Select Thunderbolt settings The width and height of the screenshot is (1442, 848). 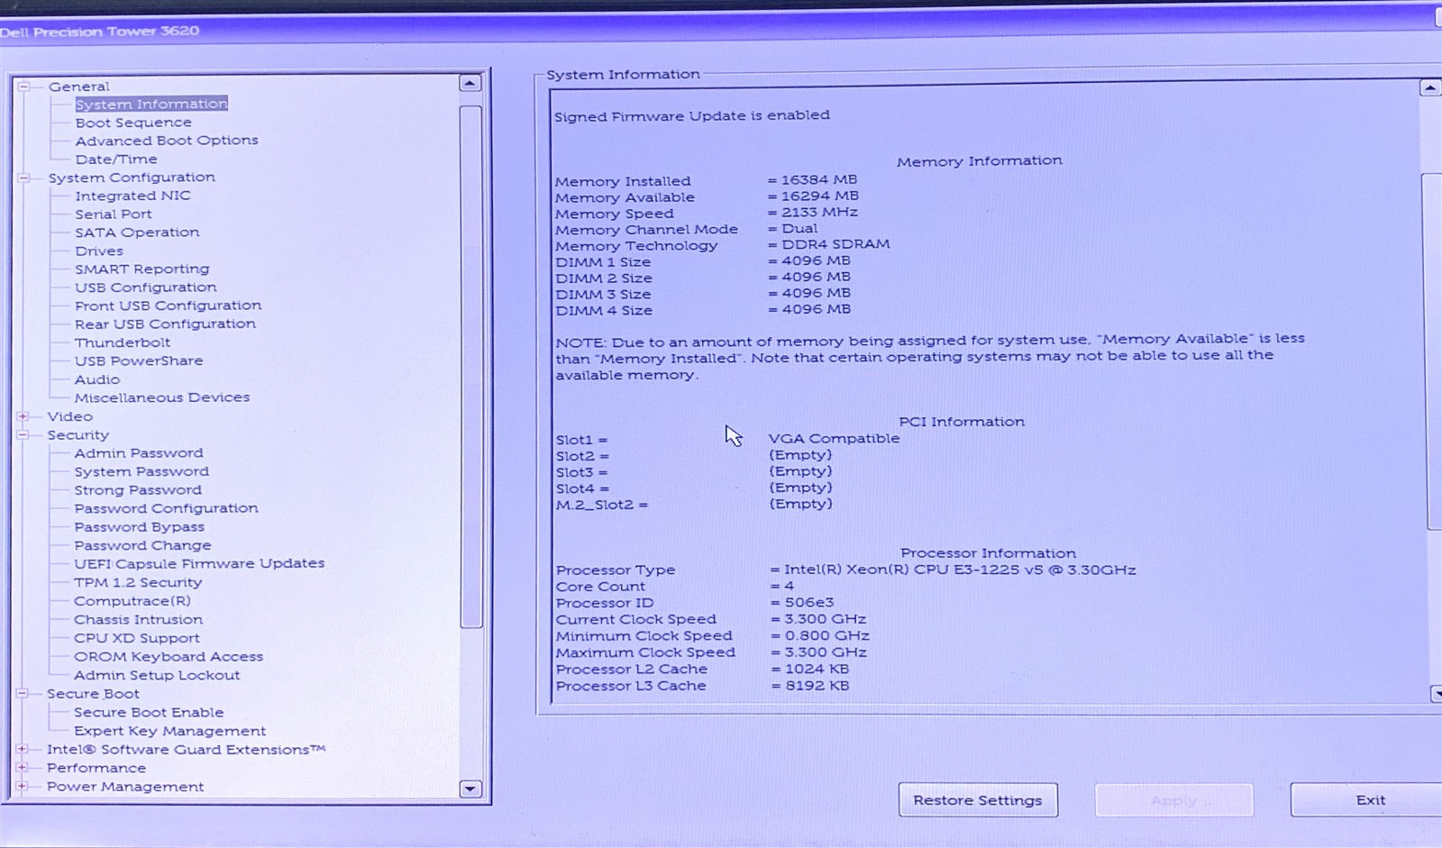pyautogui.click(x=123, y=342)
